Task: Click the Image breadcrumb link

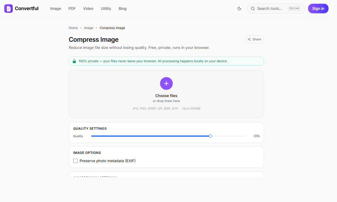Action: click(x=89, y=28)
